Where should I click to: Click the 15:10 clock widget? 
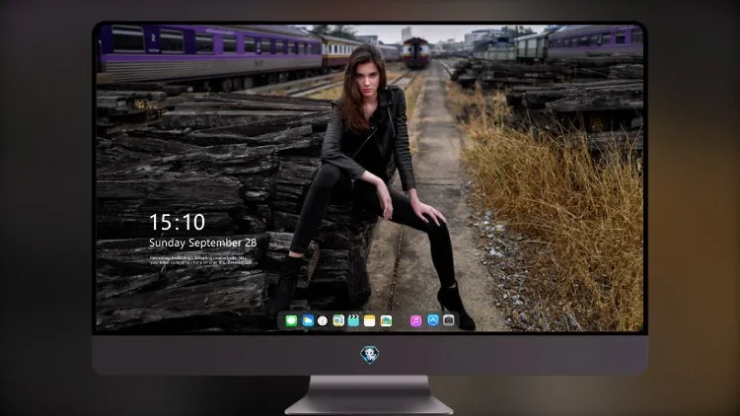[x=177, y=222]
